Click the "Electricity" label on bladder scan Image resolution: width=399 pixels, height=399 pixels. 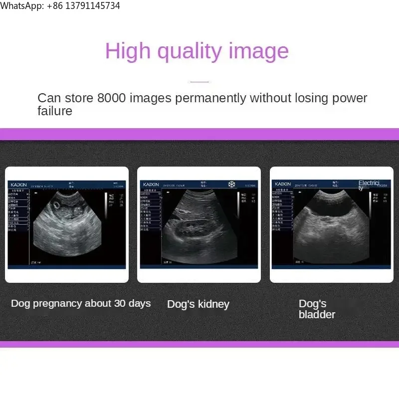point(369,185)
